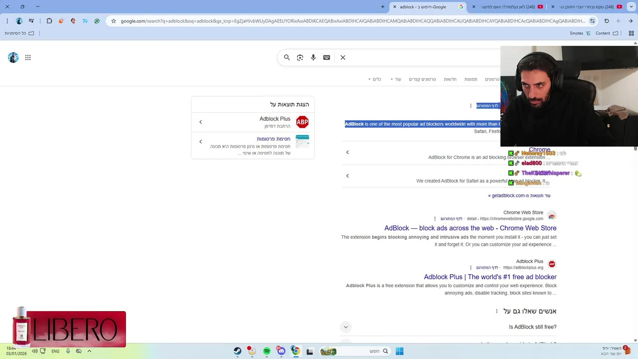This screenshot has width=638, height=359.
Task: Open more options for AdBlock top result
Action: click(x=471, y=106)
